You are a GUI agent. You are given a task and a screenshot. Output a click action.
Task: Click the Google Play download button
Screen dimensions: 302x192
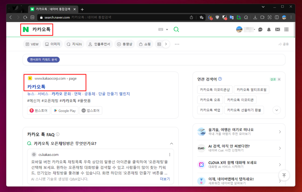coord(65,110)
